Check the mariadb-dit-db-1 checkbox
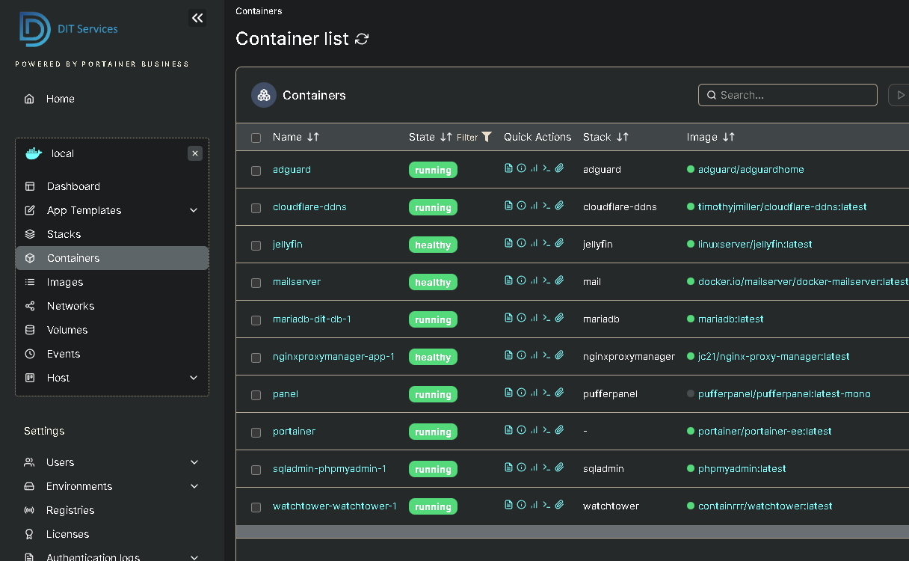 pyautogui.click(x=256, y=320)
